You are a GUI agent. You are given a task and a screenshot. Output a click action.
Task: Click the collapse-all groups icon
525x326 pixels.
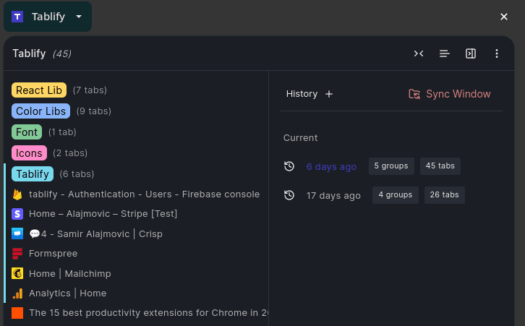tap(419, 53)
